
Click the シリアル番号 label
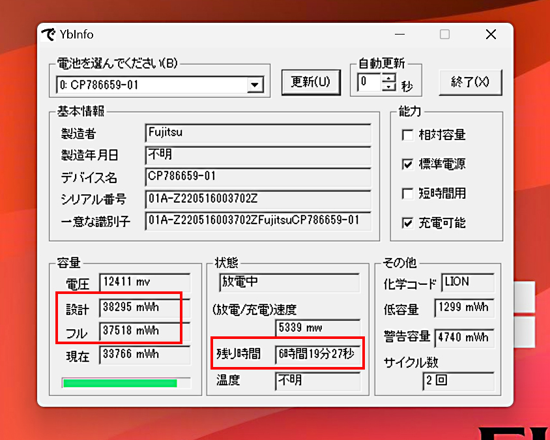pyautogui.click(x=94, y=199)
